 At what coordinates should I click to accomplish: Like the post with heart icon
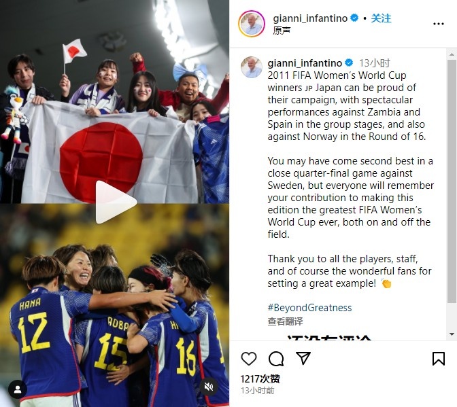(249, 358)
